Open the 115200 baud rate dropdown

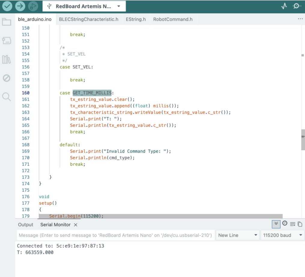tap(282, 235)
